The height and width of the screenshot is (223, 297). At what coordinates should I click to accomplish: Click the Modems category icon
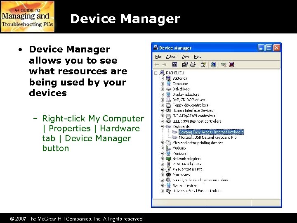tap(168, 148)
